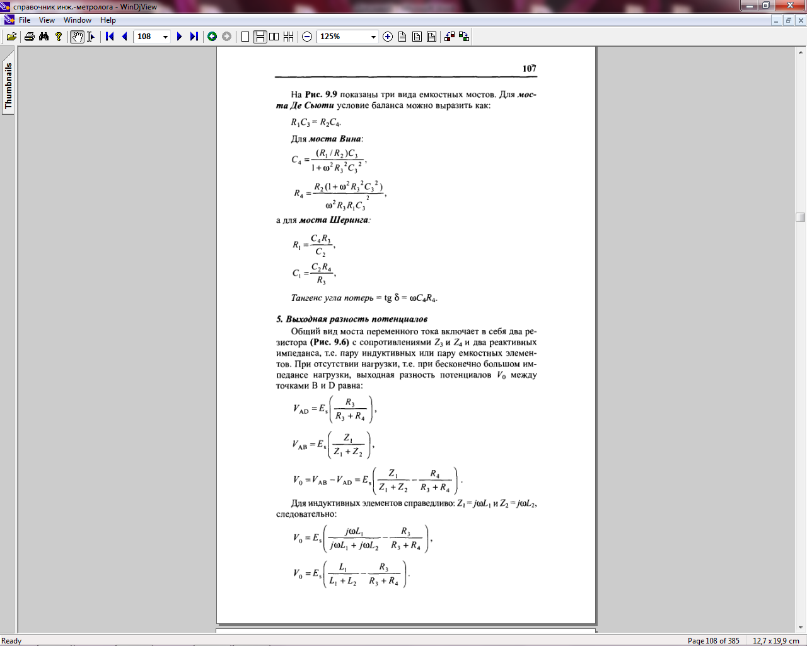
Task: Open the View menu
Action: tap(47, 20)
